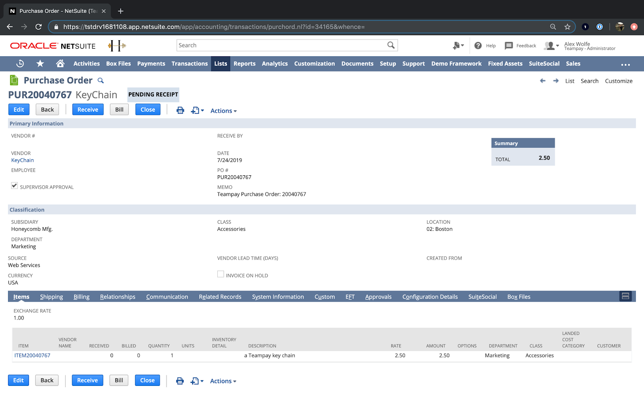The image size is (644, 402).
Task: Click the Purchase Order record search magnifier
Action: pyautogui.click(x=101, y=80)
